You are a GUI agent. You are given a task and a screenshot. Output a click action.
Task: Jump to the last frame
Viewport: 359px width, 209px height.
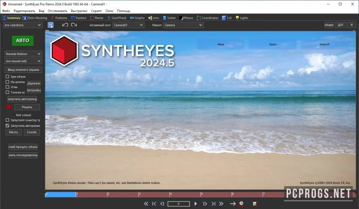click(x=213, y=204)
